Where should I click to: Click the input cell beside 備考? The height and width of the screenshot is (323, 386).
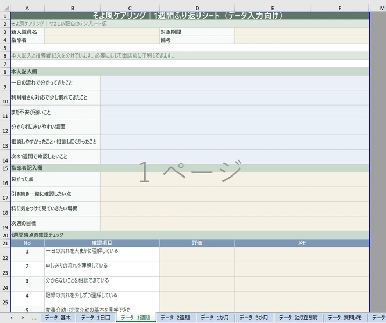[x=302, y=40]
